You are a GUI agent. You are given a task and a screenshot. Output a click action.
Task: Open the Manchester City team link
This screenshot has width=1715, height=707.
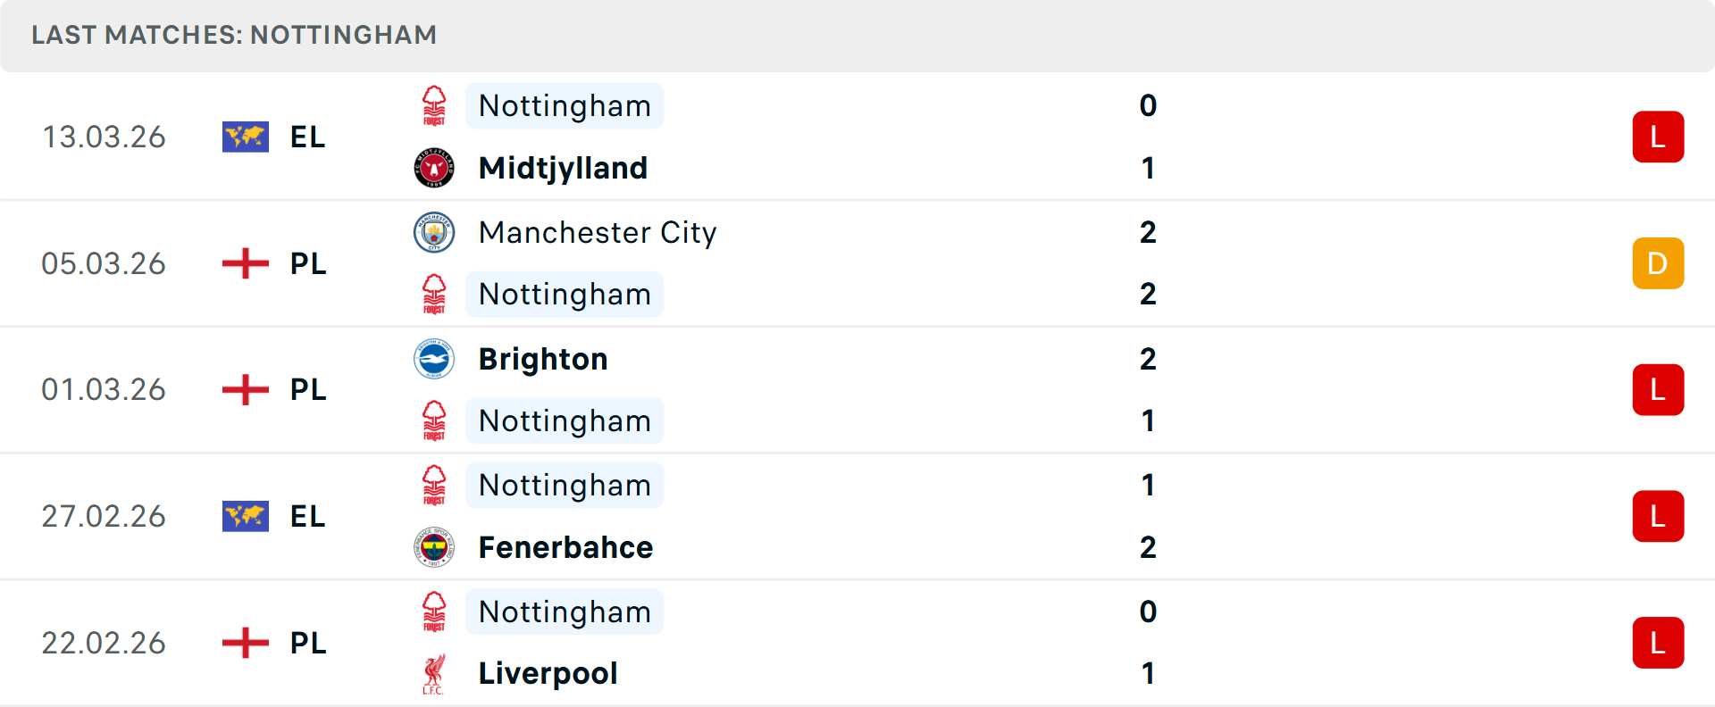pyautogui.click(x=598, y=232)
